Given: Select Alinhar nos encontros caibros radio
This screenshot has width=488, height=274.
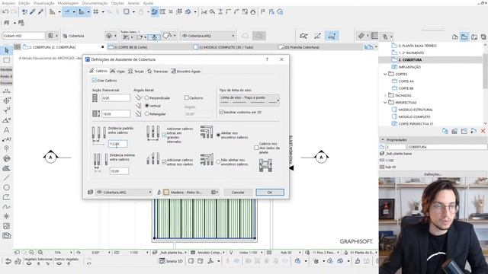Looking at the screenshot, I should tap(218, 135).
